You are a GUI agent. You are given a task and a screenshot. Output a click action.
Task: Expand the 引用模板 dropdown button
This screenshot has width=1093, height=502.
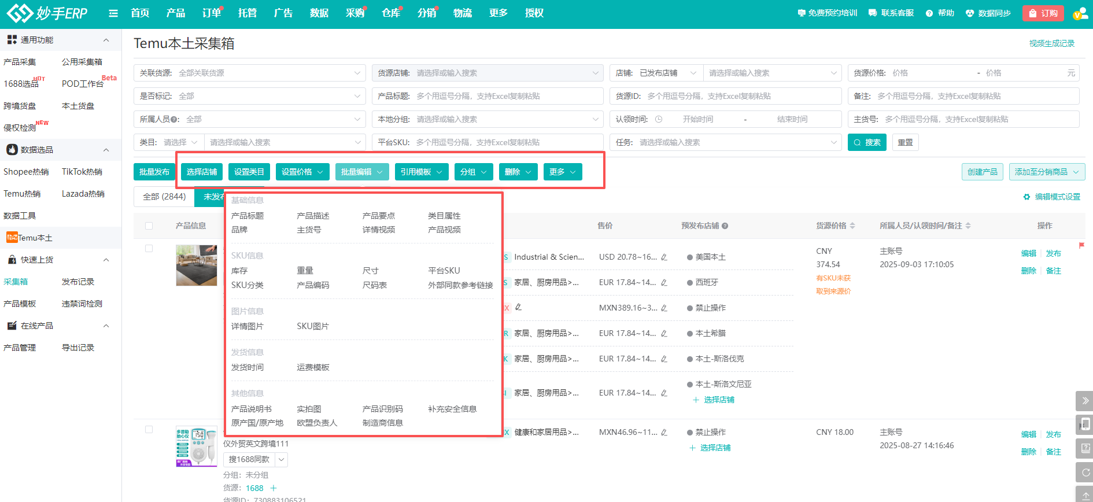[x=422, y=172]
